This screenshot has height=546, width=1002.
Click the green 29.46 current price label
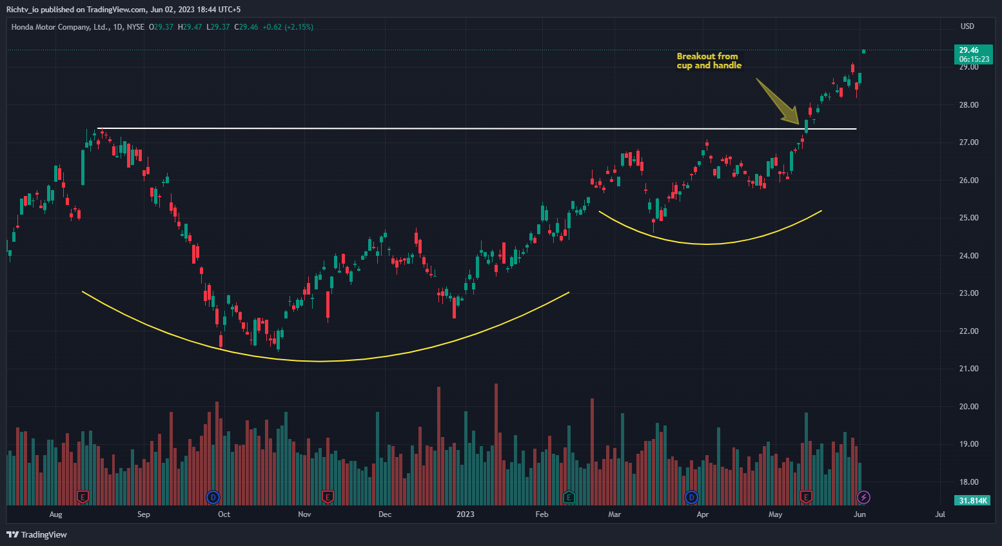pyautogui.click(x=974, y=54)
